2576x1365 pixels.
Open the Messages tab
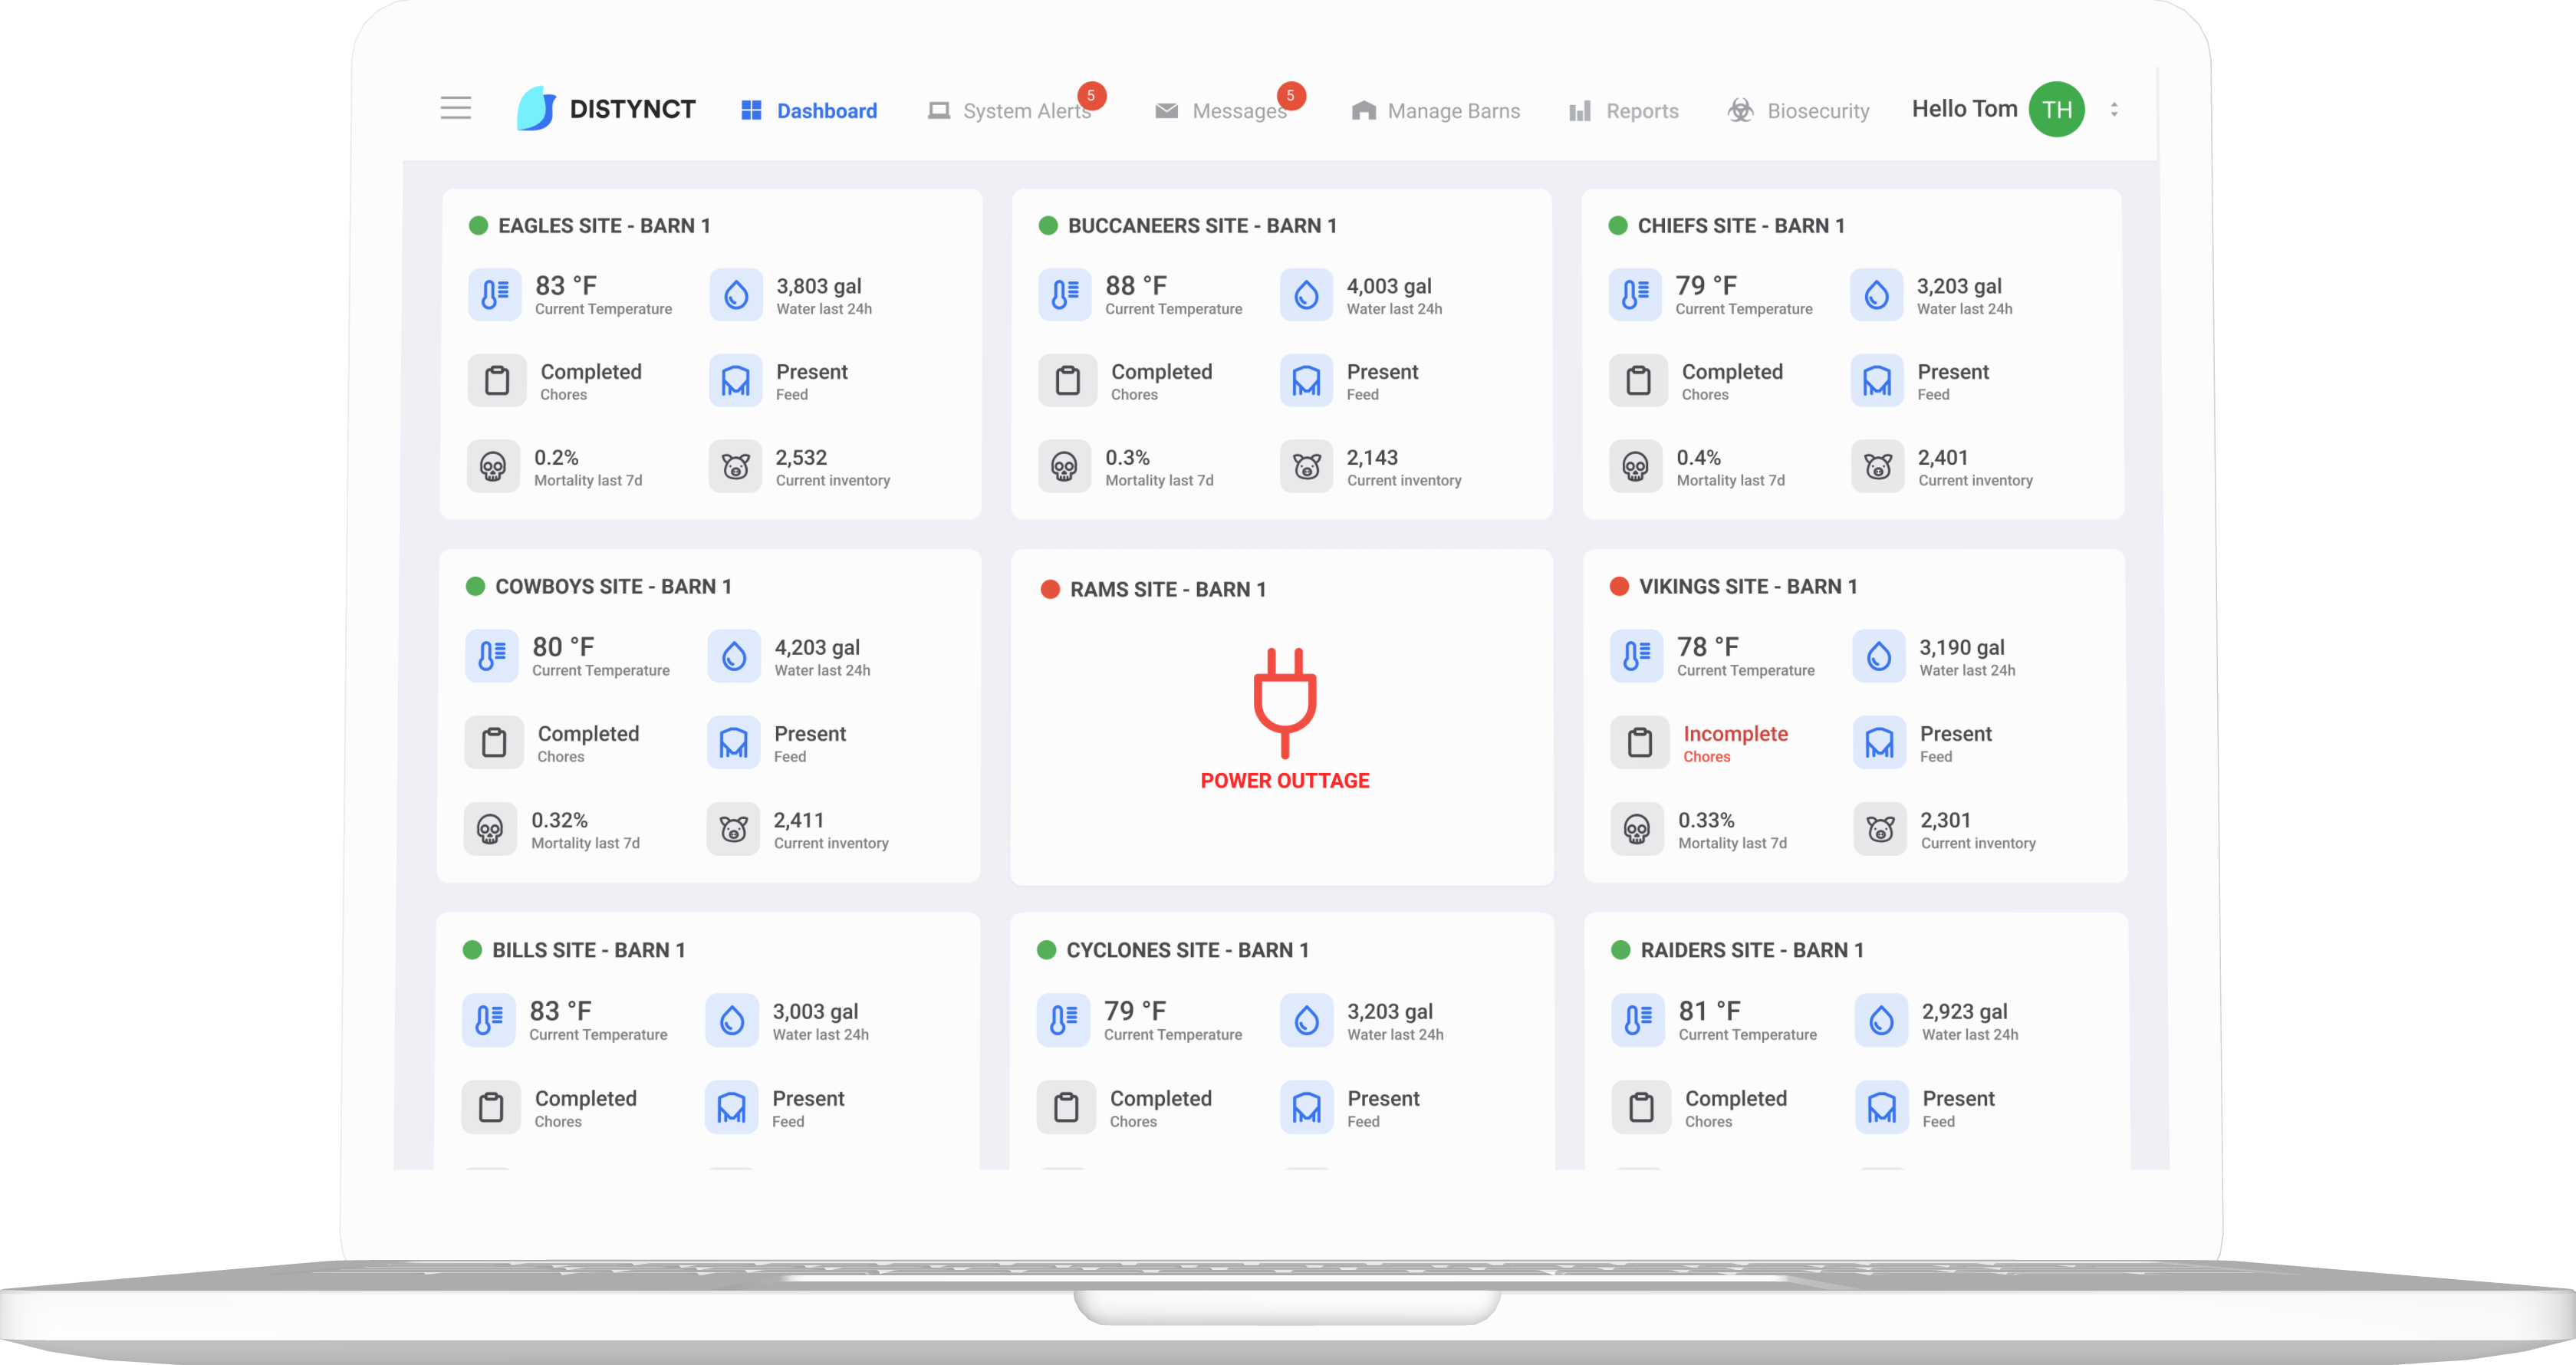(1220, 110)
